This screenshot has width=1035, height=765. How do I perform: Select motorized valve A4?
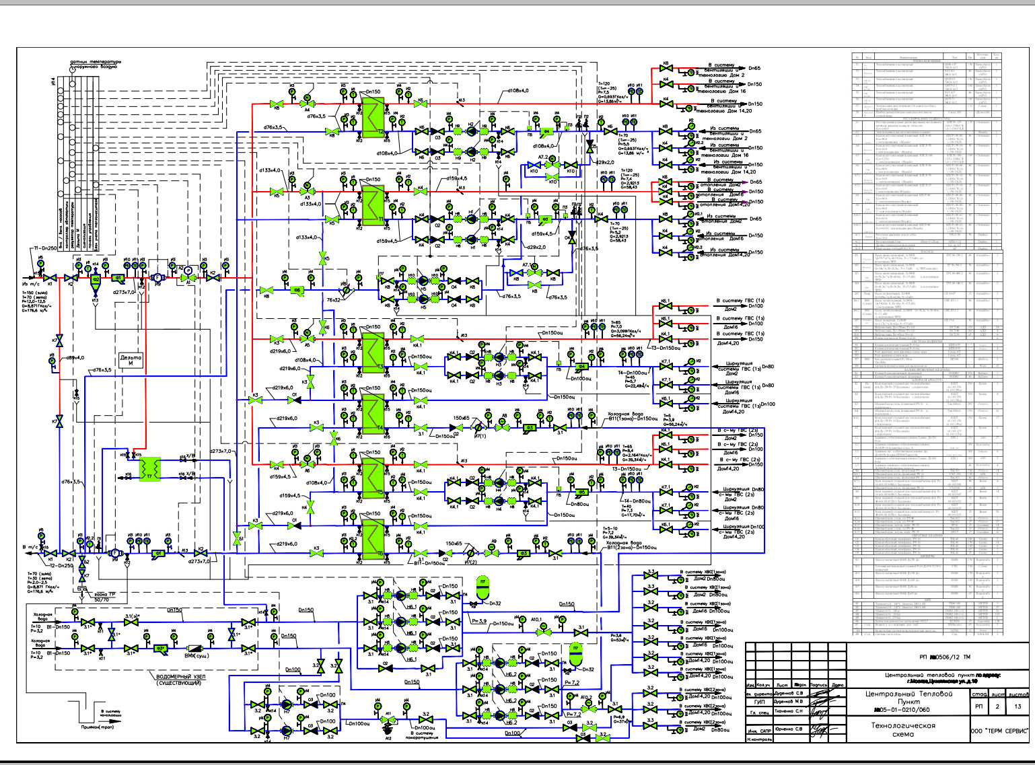coord(307,104)
